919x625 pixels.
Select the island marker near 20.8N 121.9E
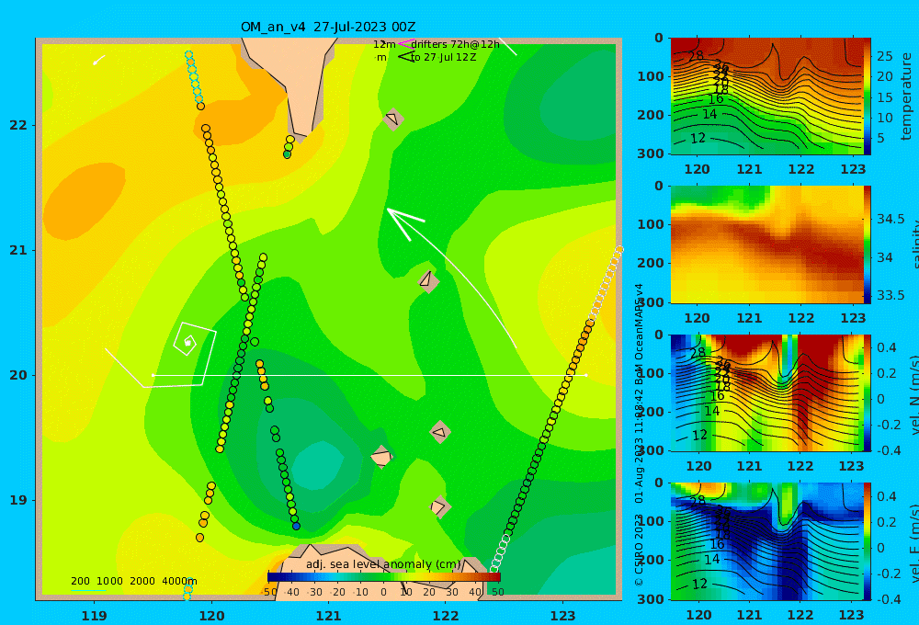(x=428, y=281)
